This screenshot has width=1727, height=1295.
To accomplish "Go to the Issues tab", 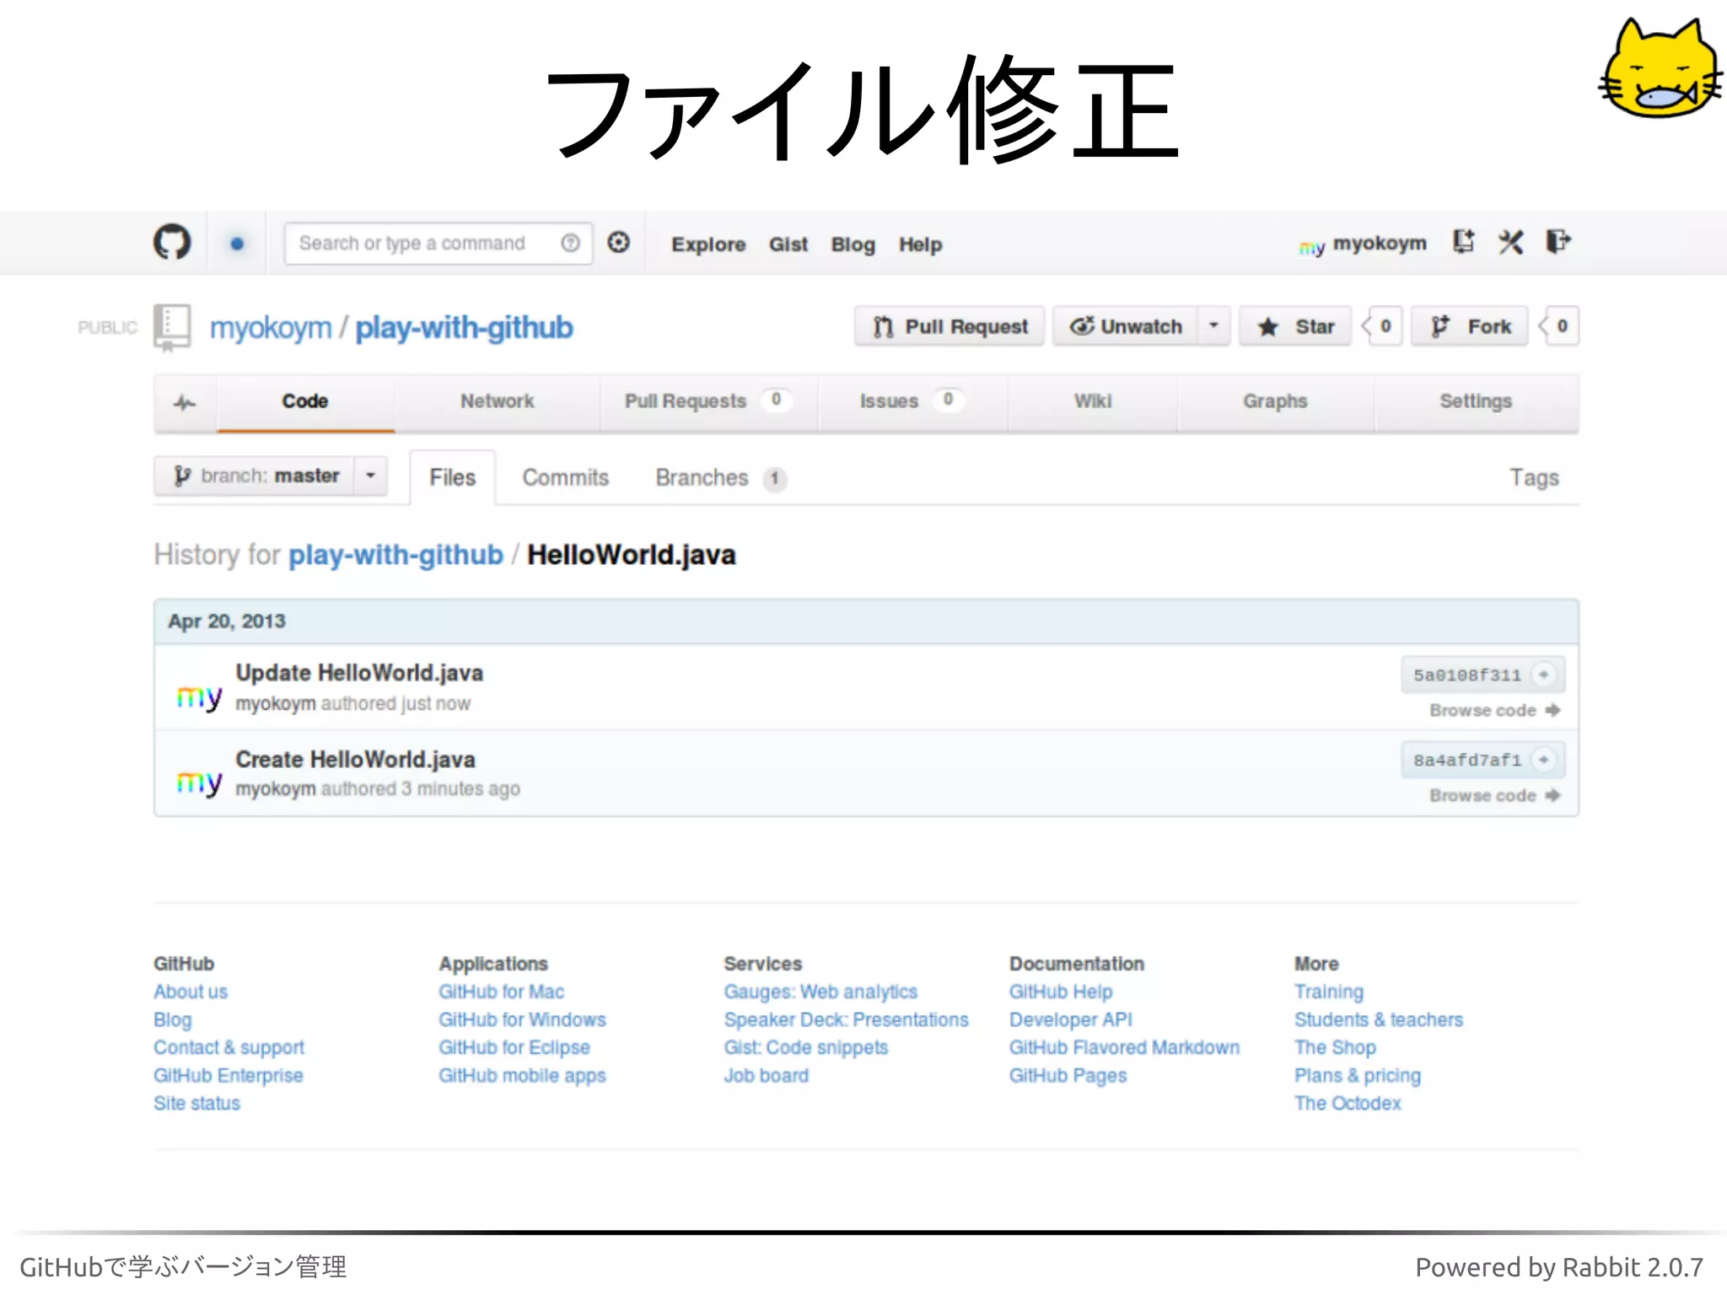I will (912, 401).
